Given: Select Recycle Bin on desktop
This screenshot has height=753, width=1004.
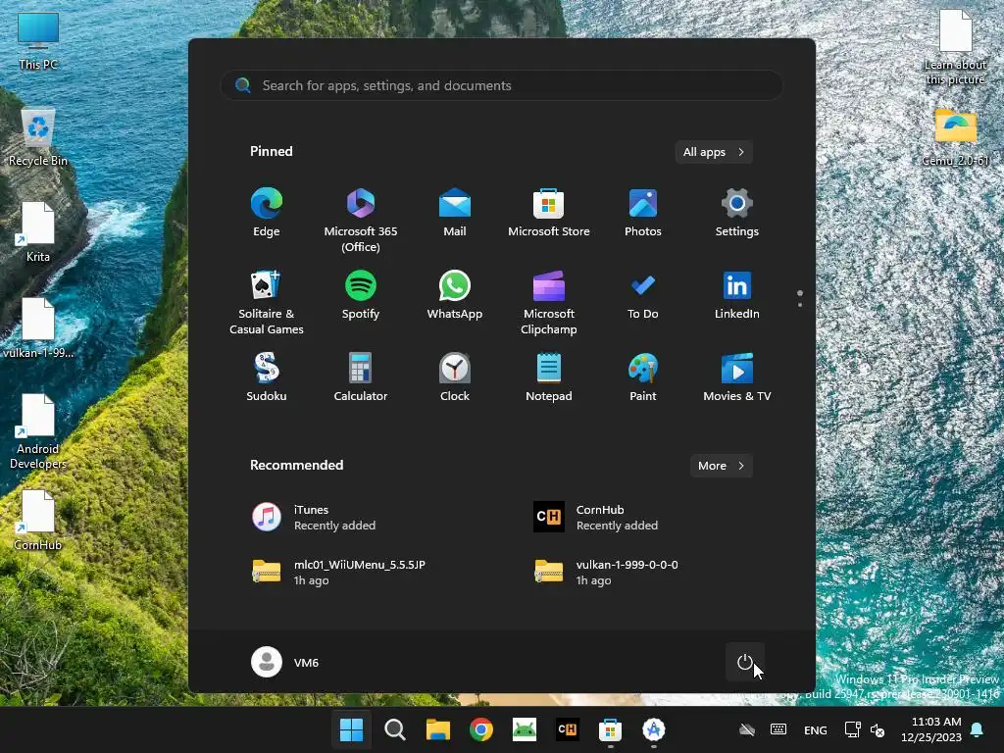Looking at the screenshot, I should tap(38, 137).
